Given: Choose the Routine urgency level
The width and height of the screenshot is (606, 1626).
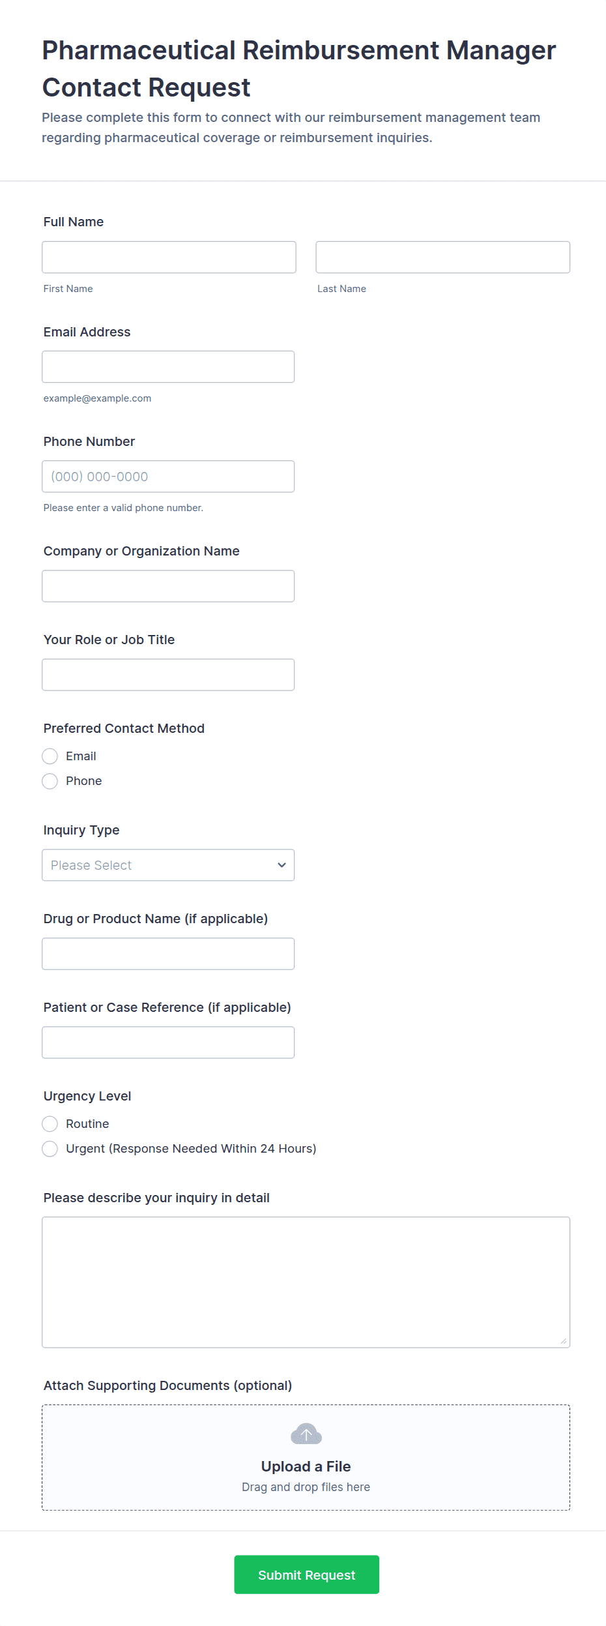Looking at the screenshot, I should pos(50,1124).
